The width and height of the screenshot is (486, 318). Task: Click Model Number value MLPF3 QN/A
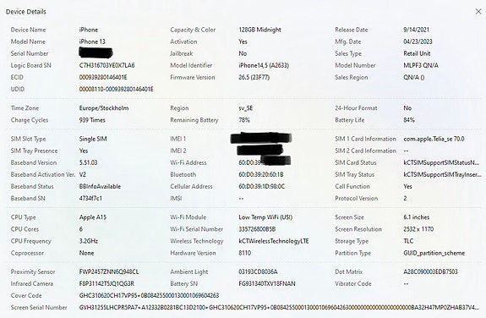point(421,65)
